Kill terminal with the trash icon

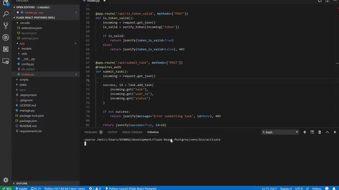tap(319, 132)
